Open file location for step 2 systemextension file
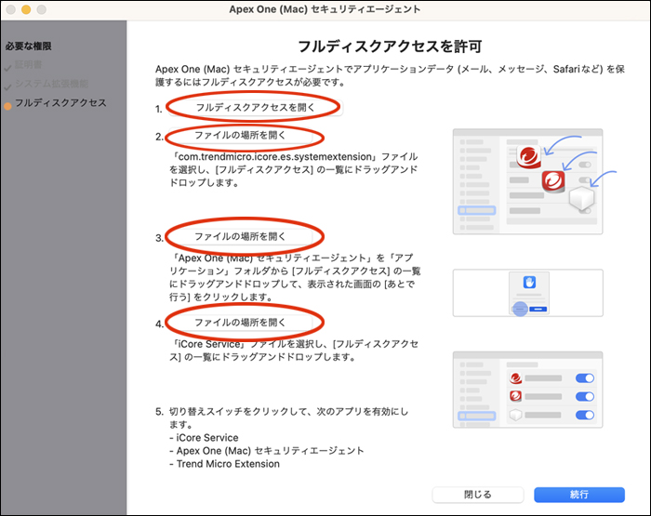Image resolution: width=651 pixels, height=516 pixels. [x=240, y=136]
